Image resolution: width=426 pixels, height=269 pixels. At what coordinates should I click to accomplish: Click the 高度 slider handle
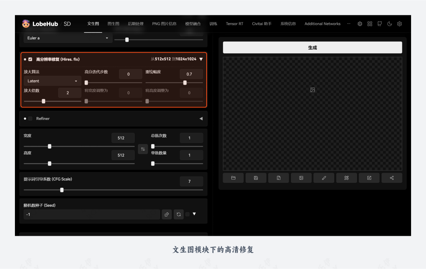tap(50, 163)
